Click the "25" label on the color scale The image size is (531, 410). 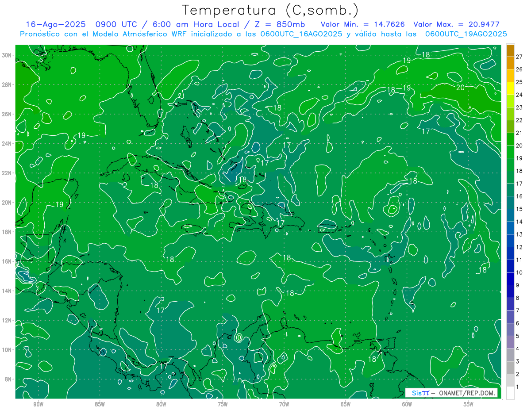519,82
